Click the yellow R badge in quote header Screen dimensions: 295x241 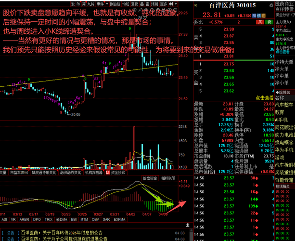(x=196, y=5)
